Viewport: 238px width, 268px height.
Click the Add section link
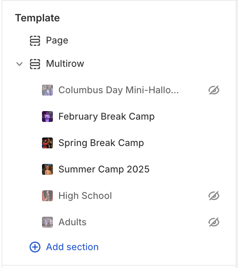72,247
